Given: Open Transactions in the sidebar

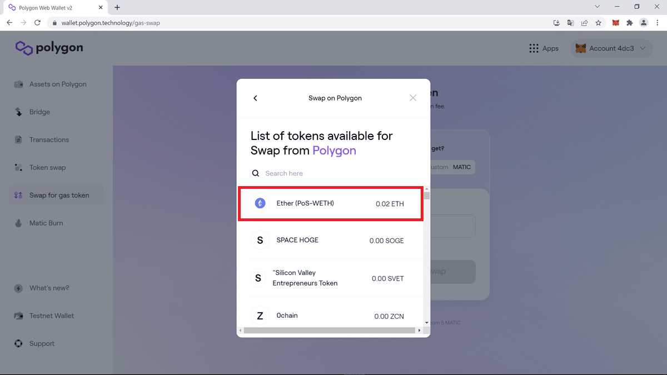Looking at the screenshot, I should pyautogui.click(x=49, y=140).
